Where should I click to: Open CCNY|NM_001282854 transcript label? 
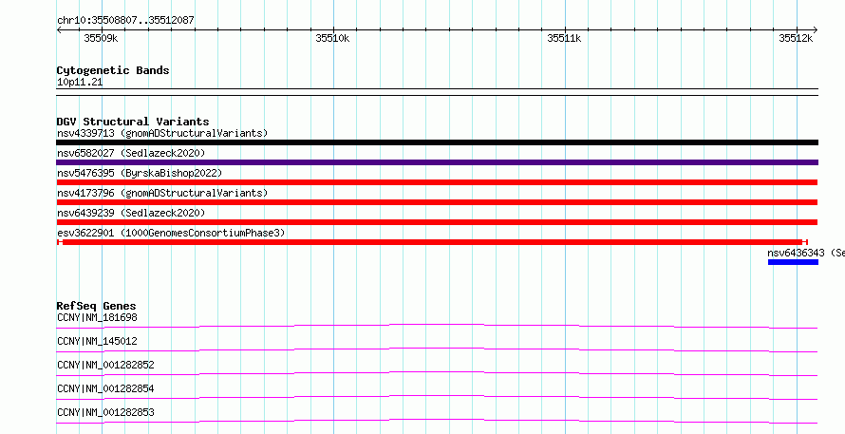pyautogui.click(x=105, y=388)
